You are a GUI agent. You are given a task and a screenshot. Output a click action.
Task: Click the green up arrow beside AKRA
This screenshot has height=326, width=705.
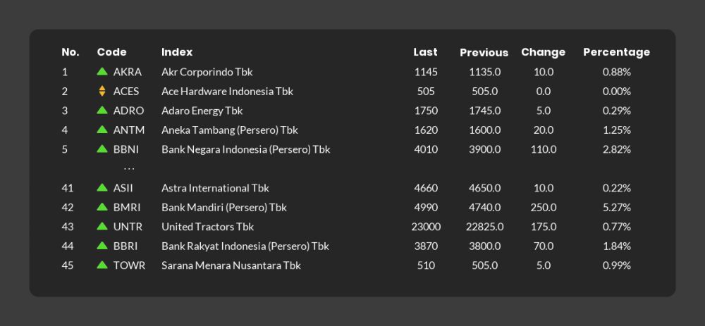tap(102, 71)
